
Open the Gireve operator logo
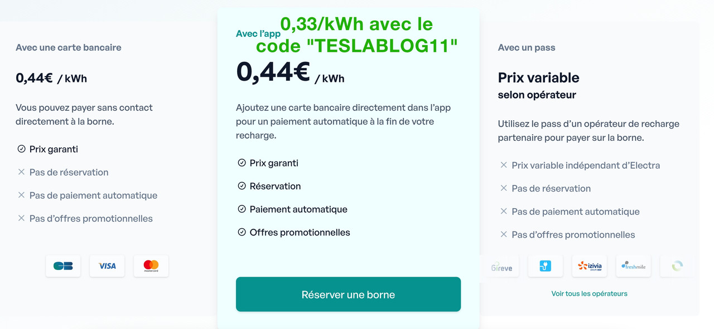pyautogui.click(x=501, y=266)
